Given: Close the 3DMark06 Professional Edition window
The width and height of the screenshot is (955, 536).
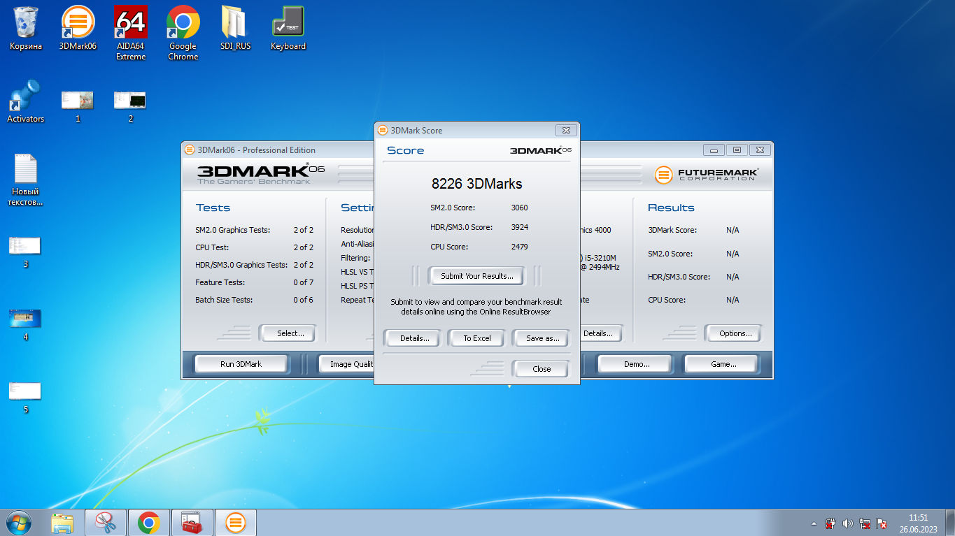Looking at the screenshot, I should click(x=760, y=150).
